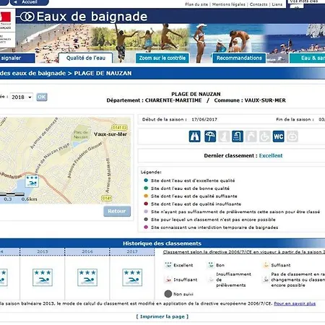The image size is (325, 325).
Task: Go back using the Accueil button
Action: [29, 2]
